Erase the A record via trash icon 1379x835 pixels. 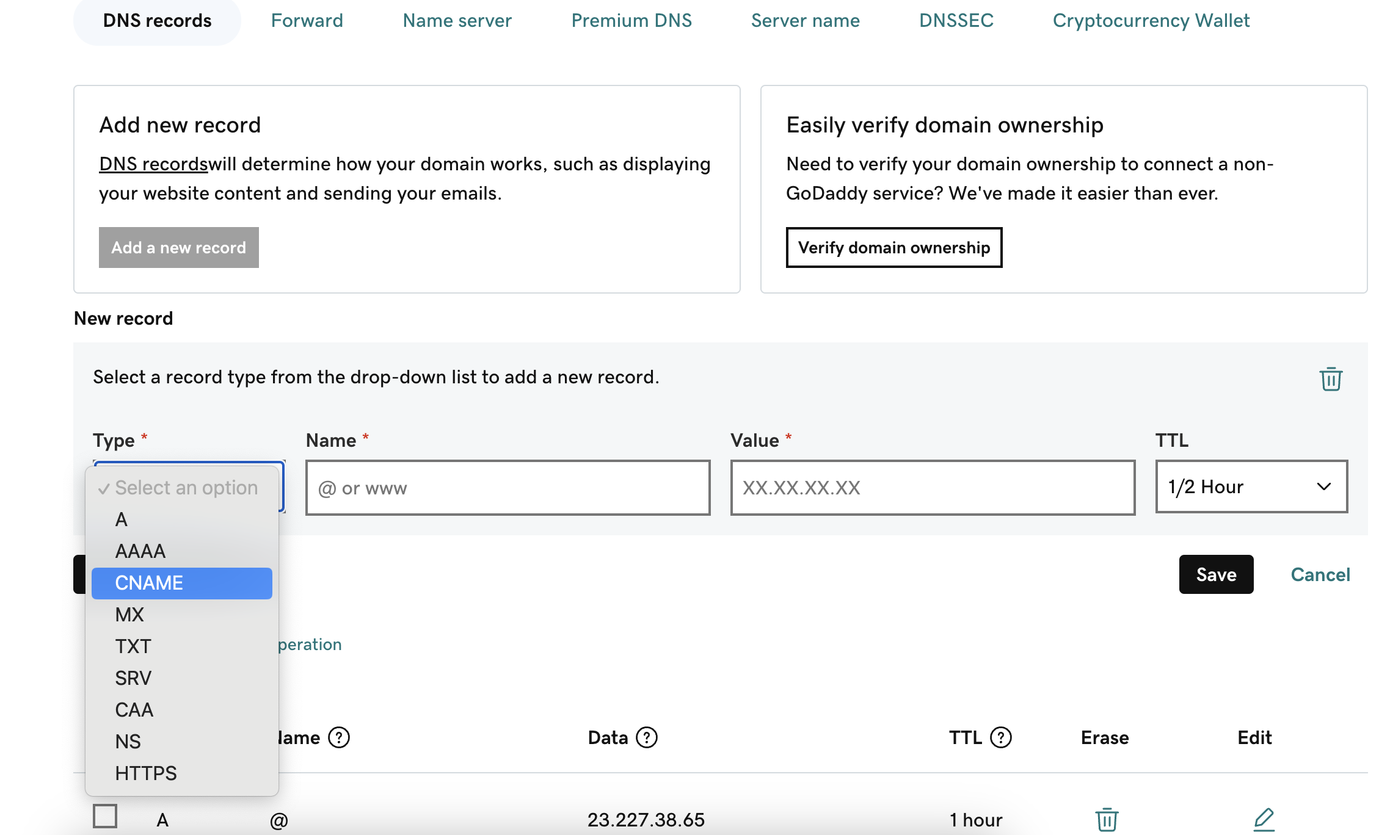1106,819
